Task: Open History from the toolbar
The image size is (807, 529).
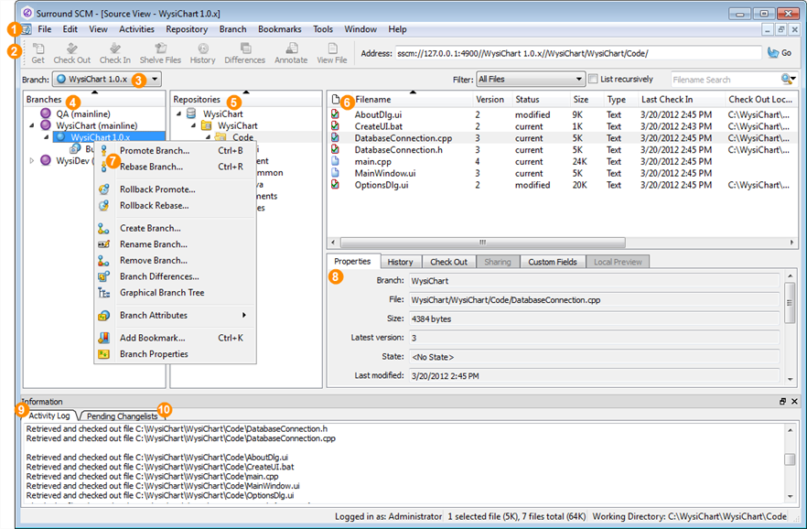Action: coord(203,49)
